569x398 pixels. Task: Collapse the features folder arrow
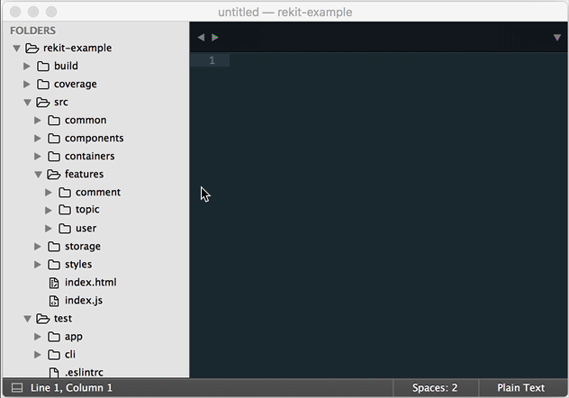tap(38, 175)
